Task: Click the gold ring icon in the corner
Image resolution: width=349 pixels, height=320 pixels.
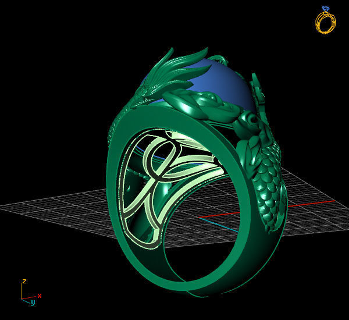Action: pyautogui.click(x=325, y=20)
